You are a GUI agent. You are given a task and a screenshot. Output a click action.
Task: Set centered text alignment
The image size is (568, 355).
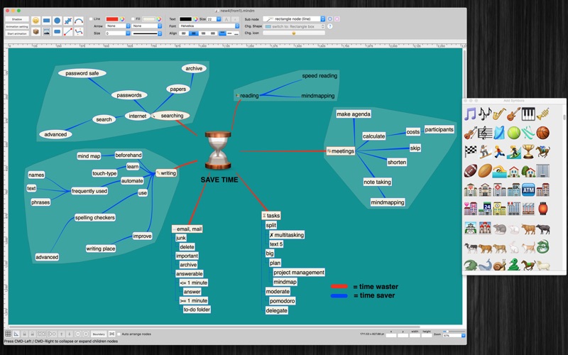194,33
